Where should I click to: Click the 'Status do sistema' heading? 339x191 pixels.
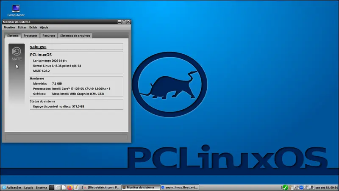pos(43,101)
